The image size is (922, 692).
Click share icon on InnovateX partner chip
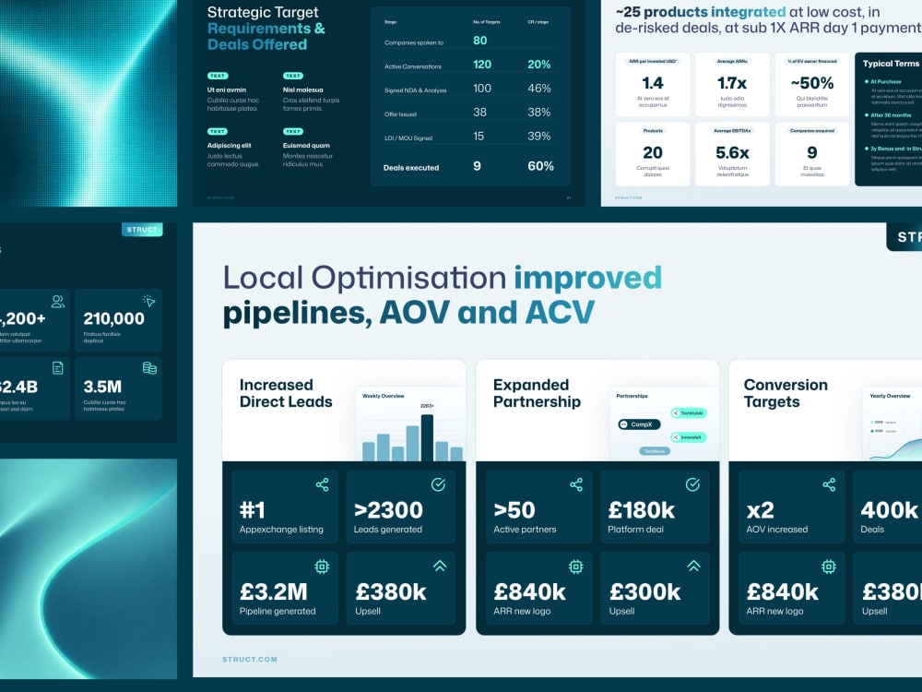pyautogui.click(x=676, y=437)
